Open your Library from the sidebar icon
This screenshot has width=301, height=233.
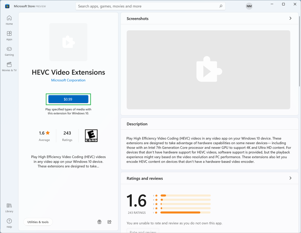coord(9,208)
